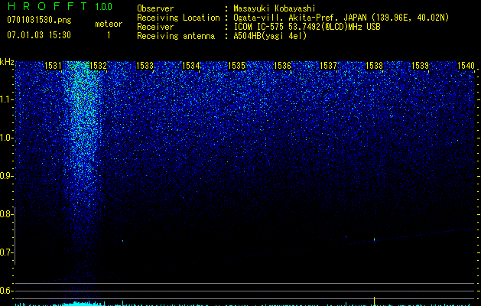Click the 1533 time marker

(145, 65)
